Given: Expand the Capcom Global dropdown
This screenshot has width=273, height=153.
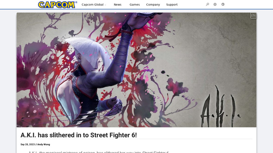Looking at the screenshot, I should pyautogui.click(x=94, y=5).
